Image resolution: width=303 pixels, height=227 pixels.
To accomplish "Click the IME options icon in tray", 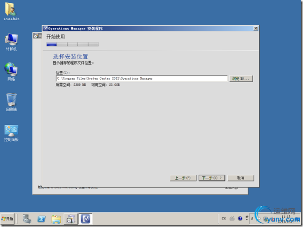I will 247,218.
